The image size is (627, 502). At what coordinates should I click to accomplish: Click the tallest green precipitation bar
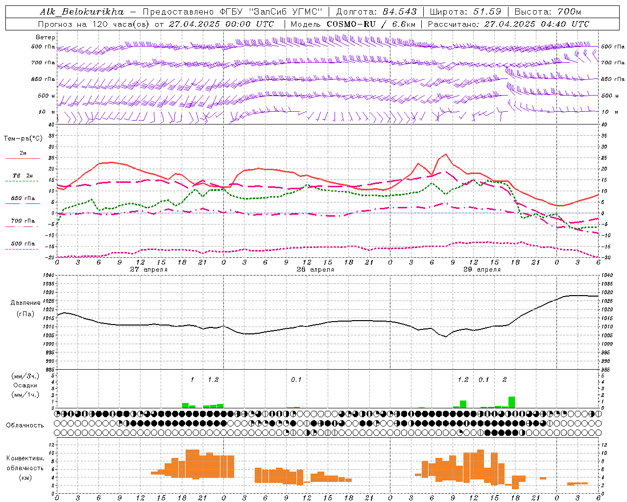pyautogui.click(x=511, y=402)
